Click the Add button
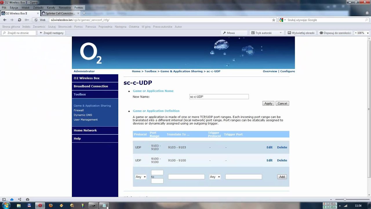Viewport: 371px width, 209px height. [x=282, y=177]
